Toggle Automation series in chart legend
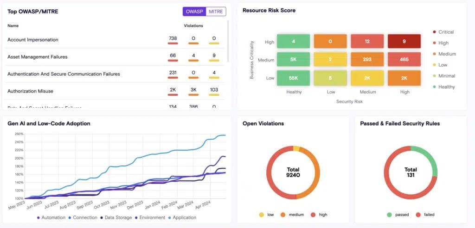Screen dimensions: 475x228 [x=38, y=217]
